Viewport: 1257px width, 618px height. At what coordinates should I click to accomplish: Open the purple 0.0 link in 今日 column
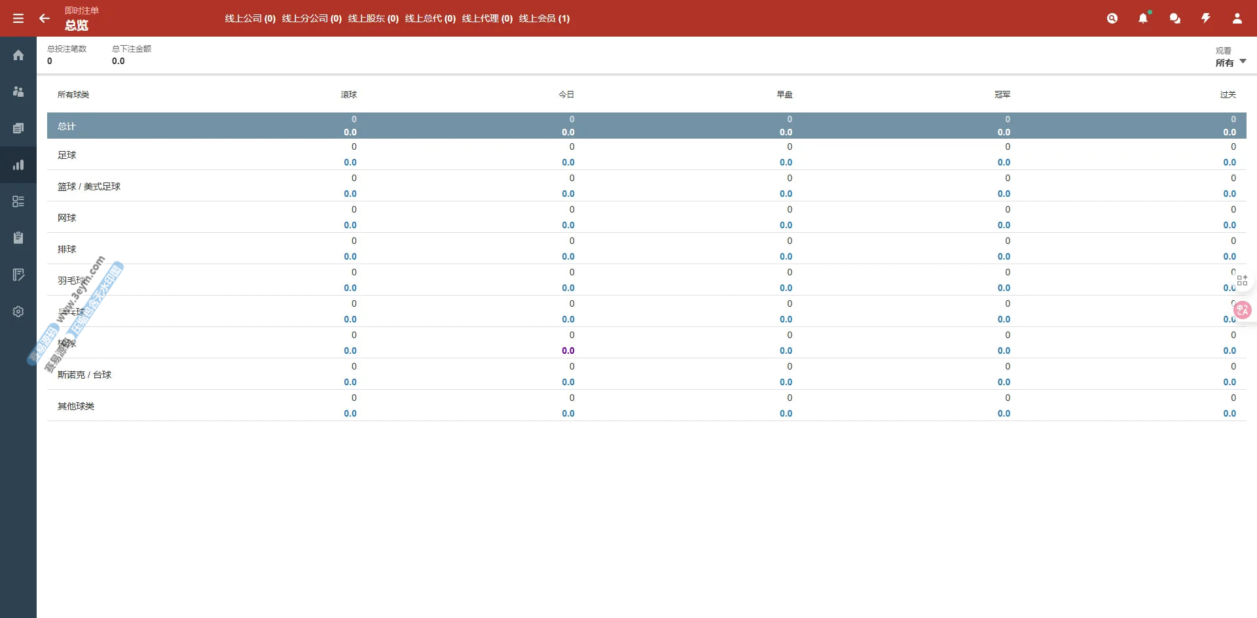click(568, 351)
